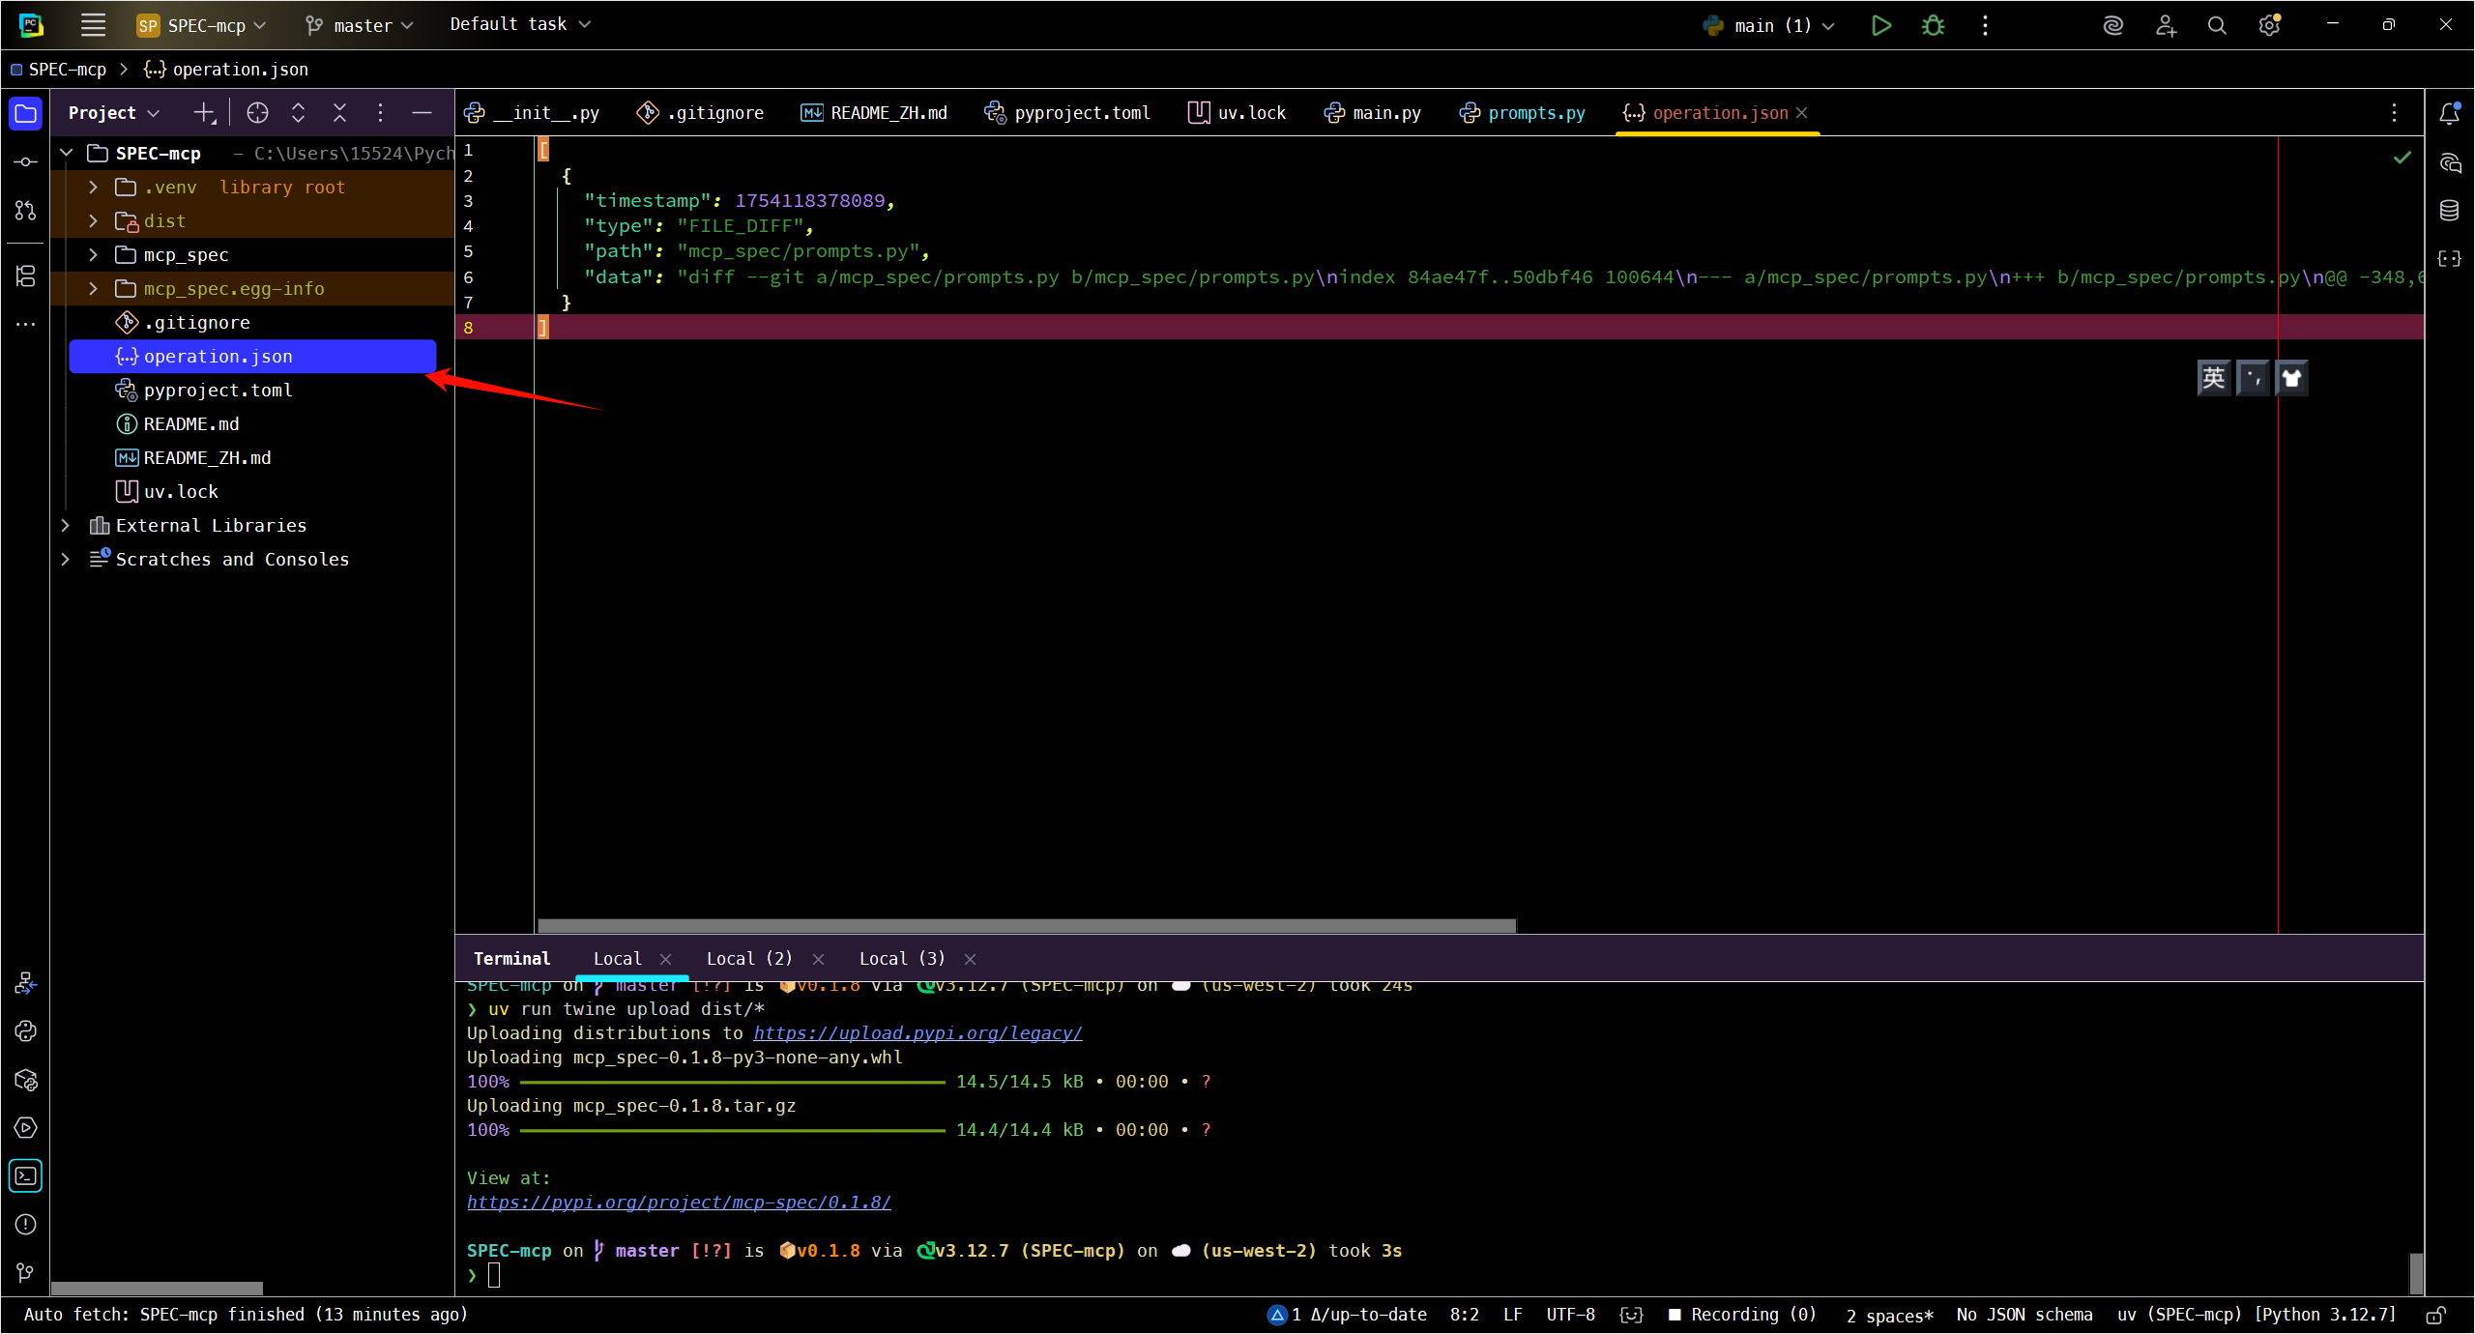Select the operation.json file in project tree
The width and height of the screenshot is (2475, 1334).
click(x=218, y=356)
